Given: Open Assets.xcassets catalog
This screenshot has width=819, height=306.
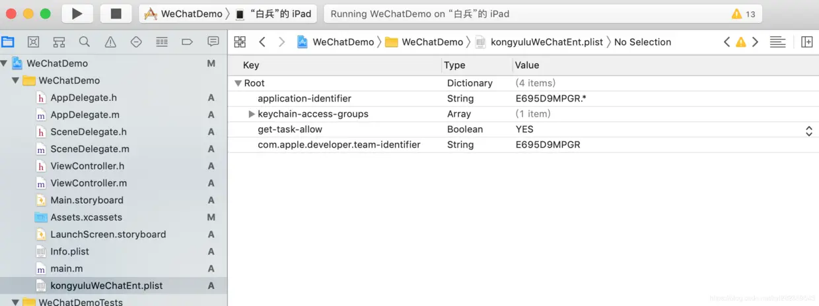Looking at the screenshot, I should (86, 218).
